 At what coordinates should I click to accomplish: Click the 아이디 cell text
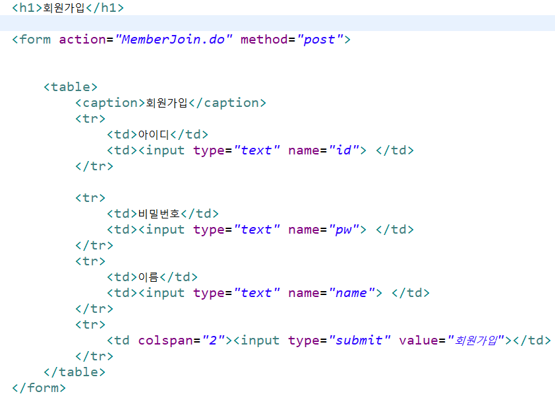pos(154,135)
